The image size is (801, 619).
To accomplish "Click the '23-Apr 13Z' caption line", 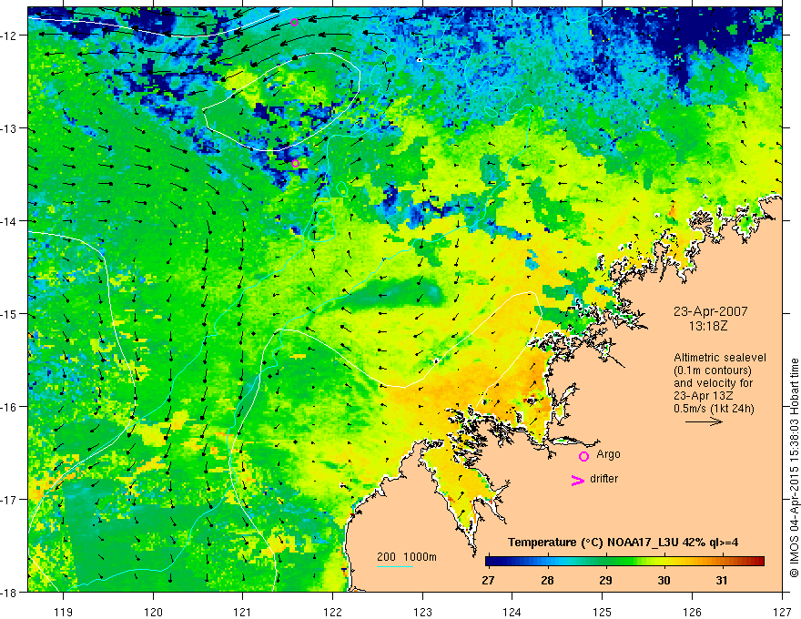I will pyautogui.click(x=704, y=396).
